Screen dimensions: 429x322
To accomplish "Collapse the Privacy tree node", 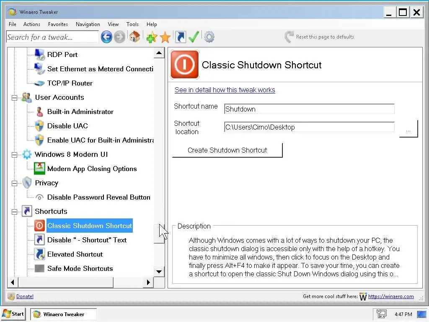I will (15, 183).
